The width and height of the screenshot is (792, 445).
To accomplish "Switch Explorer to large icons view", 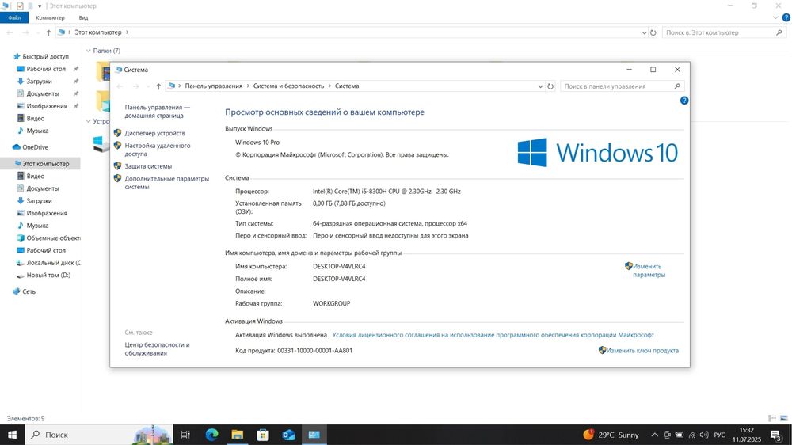I will click(784, 418).
